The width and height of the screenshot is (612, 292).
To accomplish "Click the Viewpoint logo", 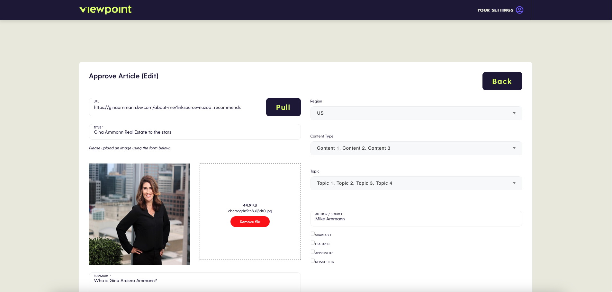I will (105, 10).
